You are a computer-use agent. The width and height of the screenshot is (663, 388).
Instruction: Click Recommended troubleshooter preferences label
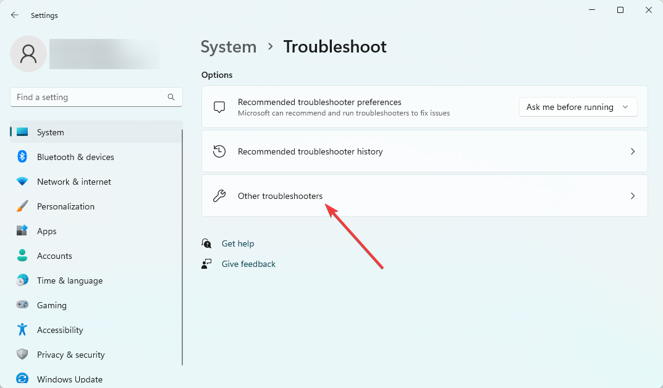(x=319, y=103)
